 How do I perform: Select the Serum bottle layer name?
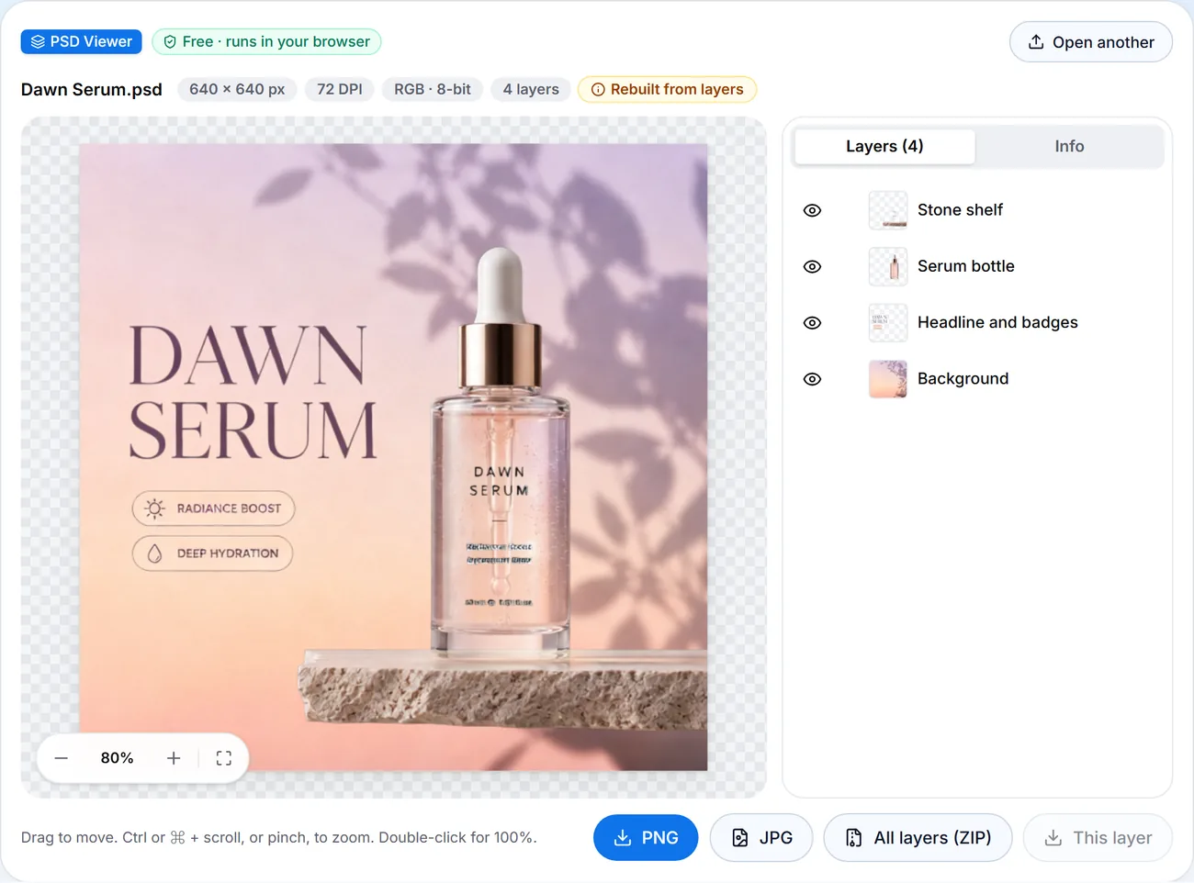coord(966,267)
